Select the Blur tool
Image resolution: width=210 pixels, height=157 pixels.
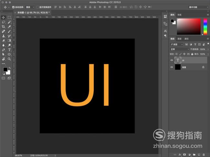point(3,45)
